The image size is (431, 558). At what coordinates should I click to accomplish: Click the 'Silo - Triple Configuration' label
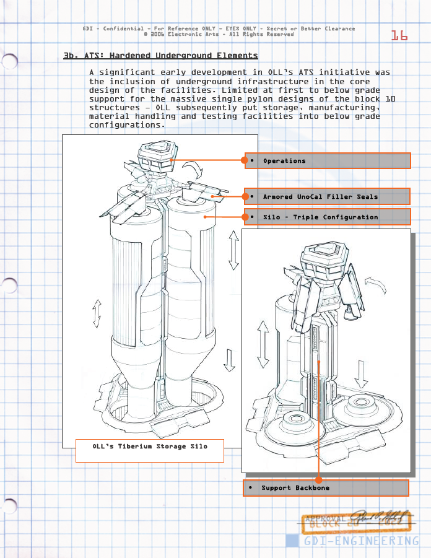coord(328,217)
